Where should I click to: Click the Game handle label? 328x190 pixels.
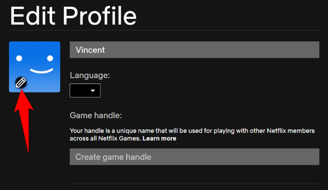(x=96, y=116)
